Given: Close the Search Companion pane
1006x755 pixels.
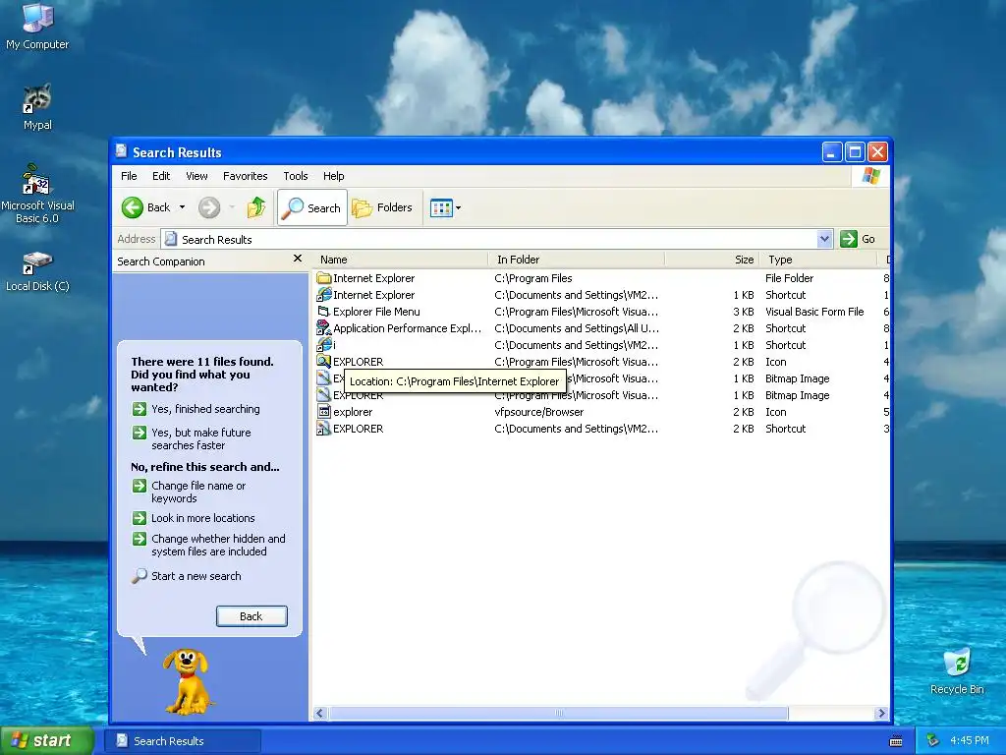Looking at the screenshot, I should [x=297, y=259].
